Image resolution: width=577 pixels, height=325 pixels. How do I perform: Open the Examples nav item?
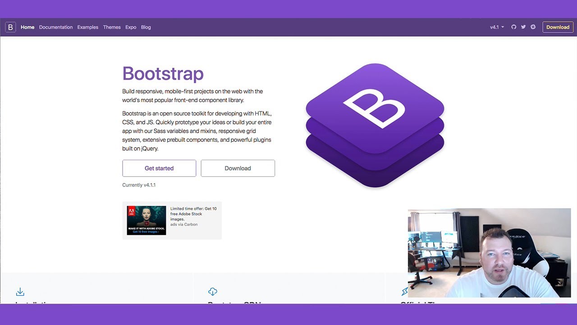[87, 27]
